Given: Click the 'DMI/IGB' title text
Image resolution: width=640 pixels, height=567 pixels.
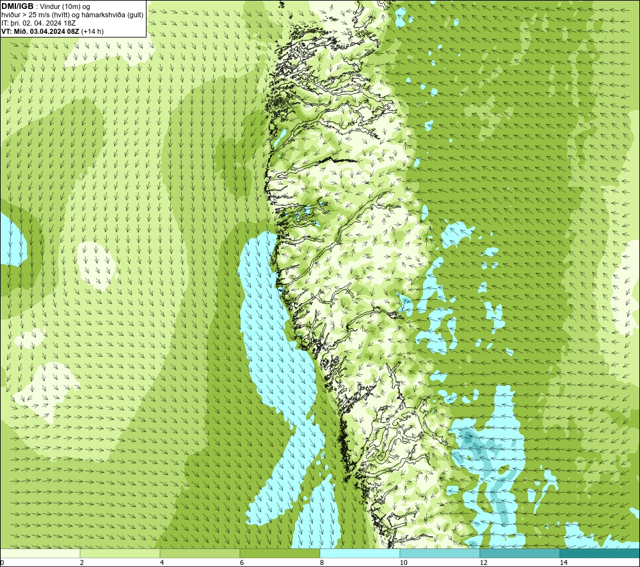Looking at the screenshot, I should (17, 6).
